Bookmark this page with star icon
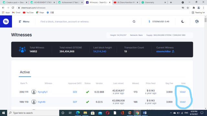 (x=188, y=8)
